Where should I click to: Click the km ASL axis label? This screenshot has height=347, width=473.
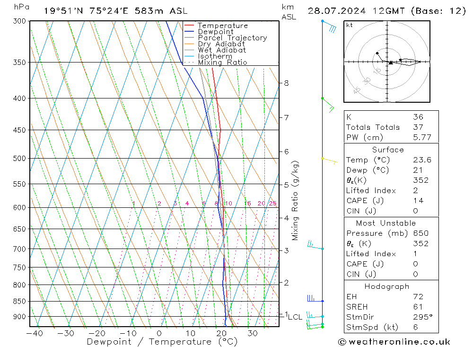pyautogui.click(x=289, y=12)
